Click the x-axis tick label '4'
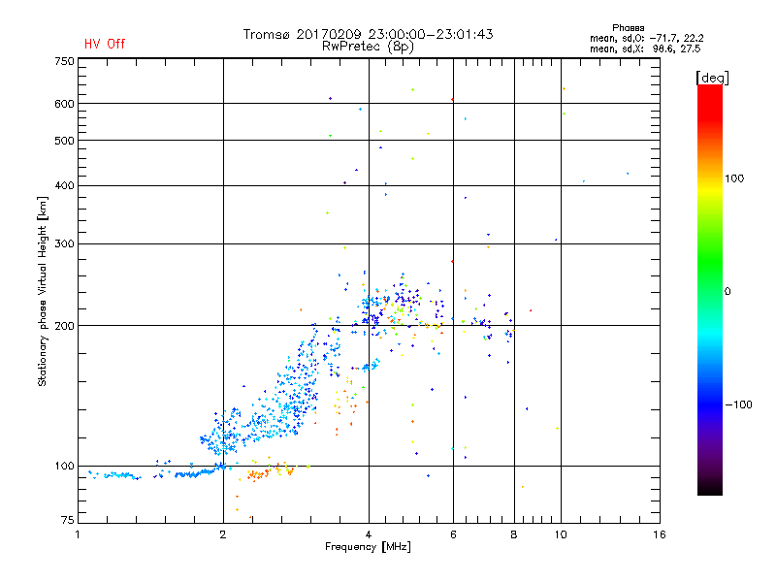 click(369, 534)
